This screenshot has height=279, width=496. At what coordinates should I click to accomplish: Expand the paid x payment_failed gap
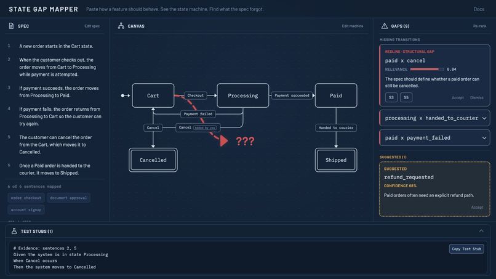[x=434, y=138]
